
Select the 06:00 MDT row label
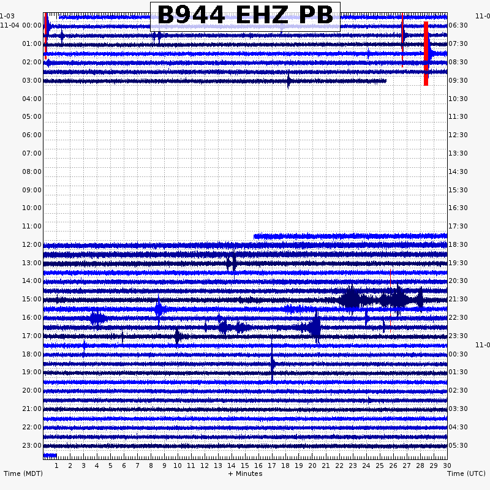[32, 135]
